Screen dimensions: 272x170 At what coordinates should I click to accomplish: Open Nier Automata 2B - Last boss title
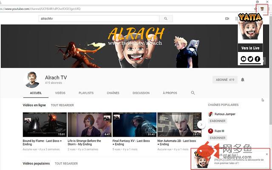coord(177,142)
